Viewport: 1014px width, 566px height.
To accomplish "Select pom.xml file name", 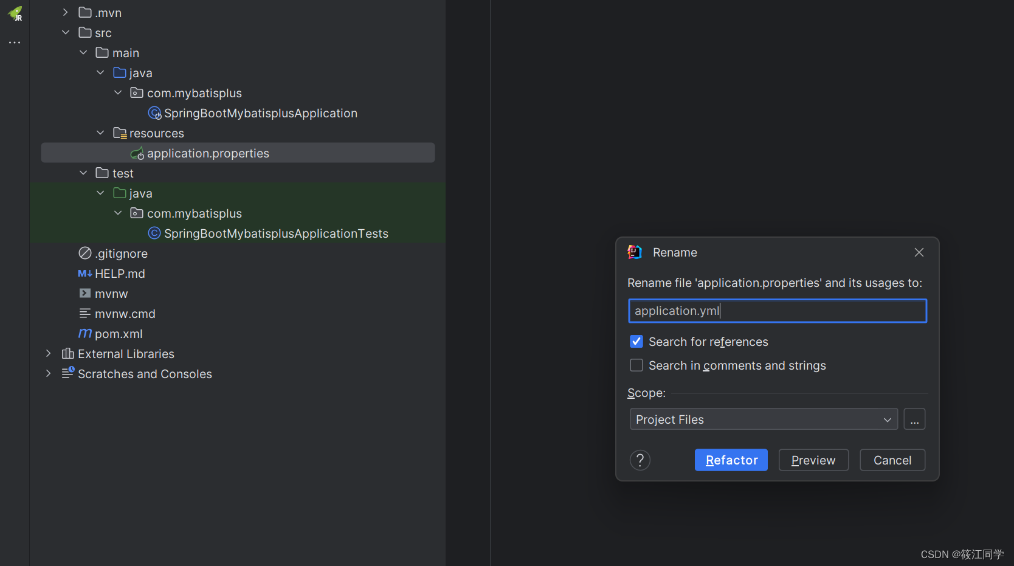I will pyautogui.click(x=119, y=334).
